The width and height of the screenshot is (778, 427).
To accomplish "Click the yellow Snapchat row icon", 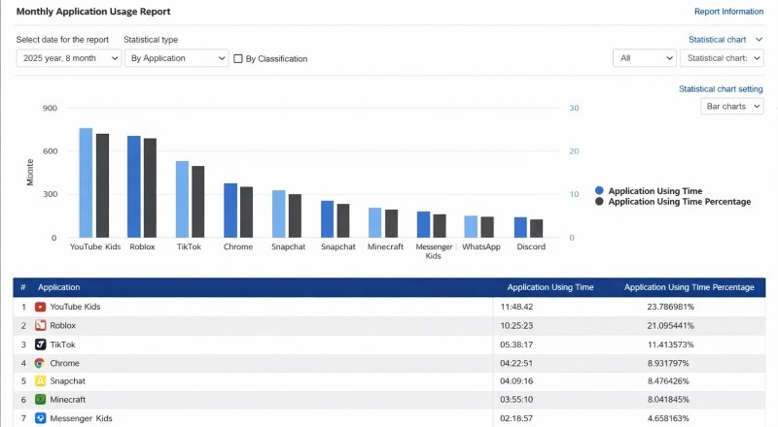I will coord(40,381).
